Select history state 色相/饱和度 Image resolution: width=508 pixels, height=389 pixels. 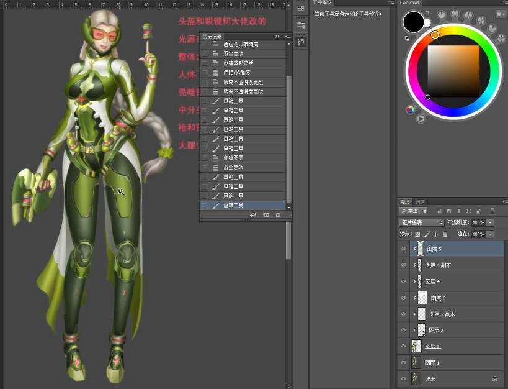coord(243,73)
